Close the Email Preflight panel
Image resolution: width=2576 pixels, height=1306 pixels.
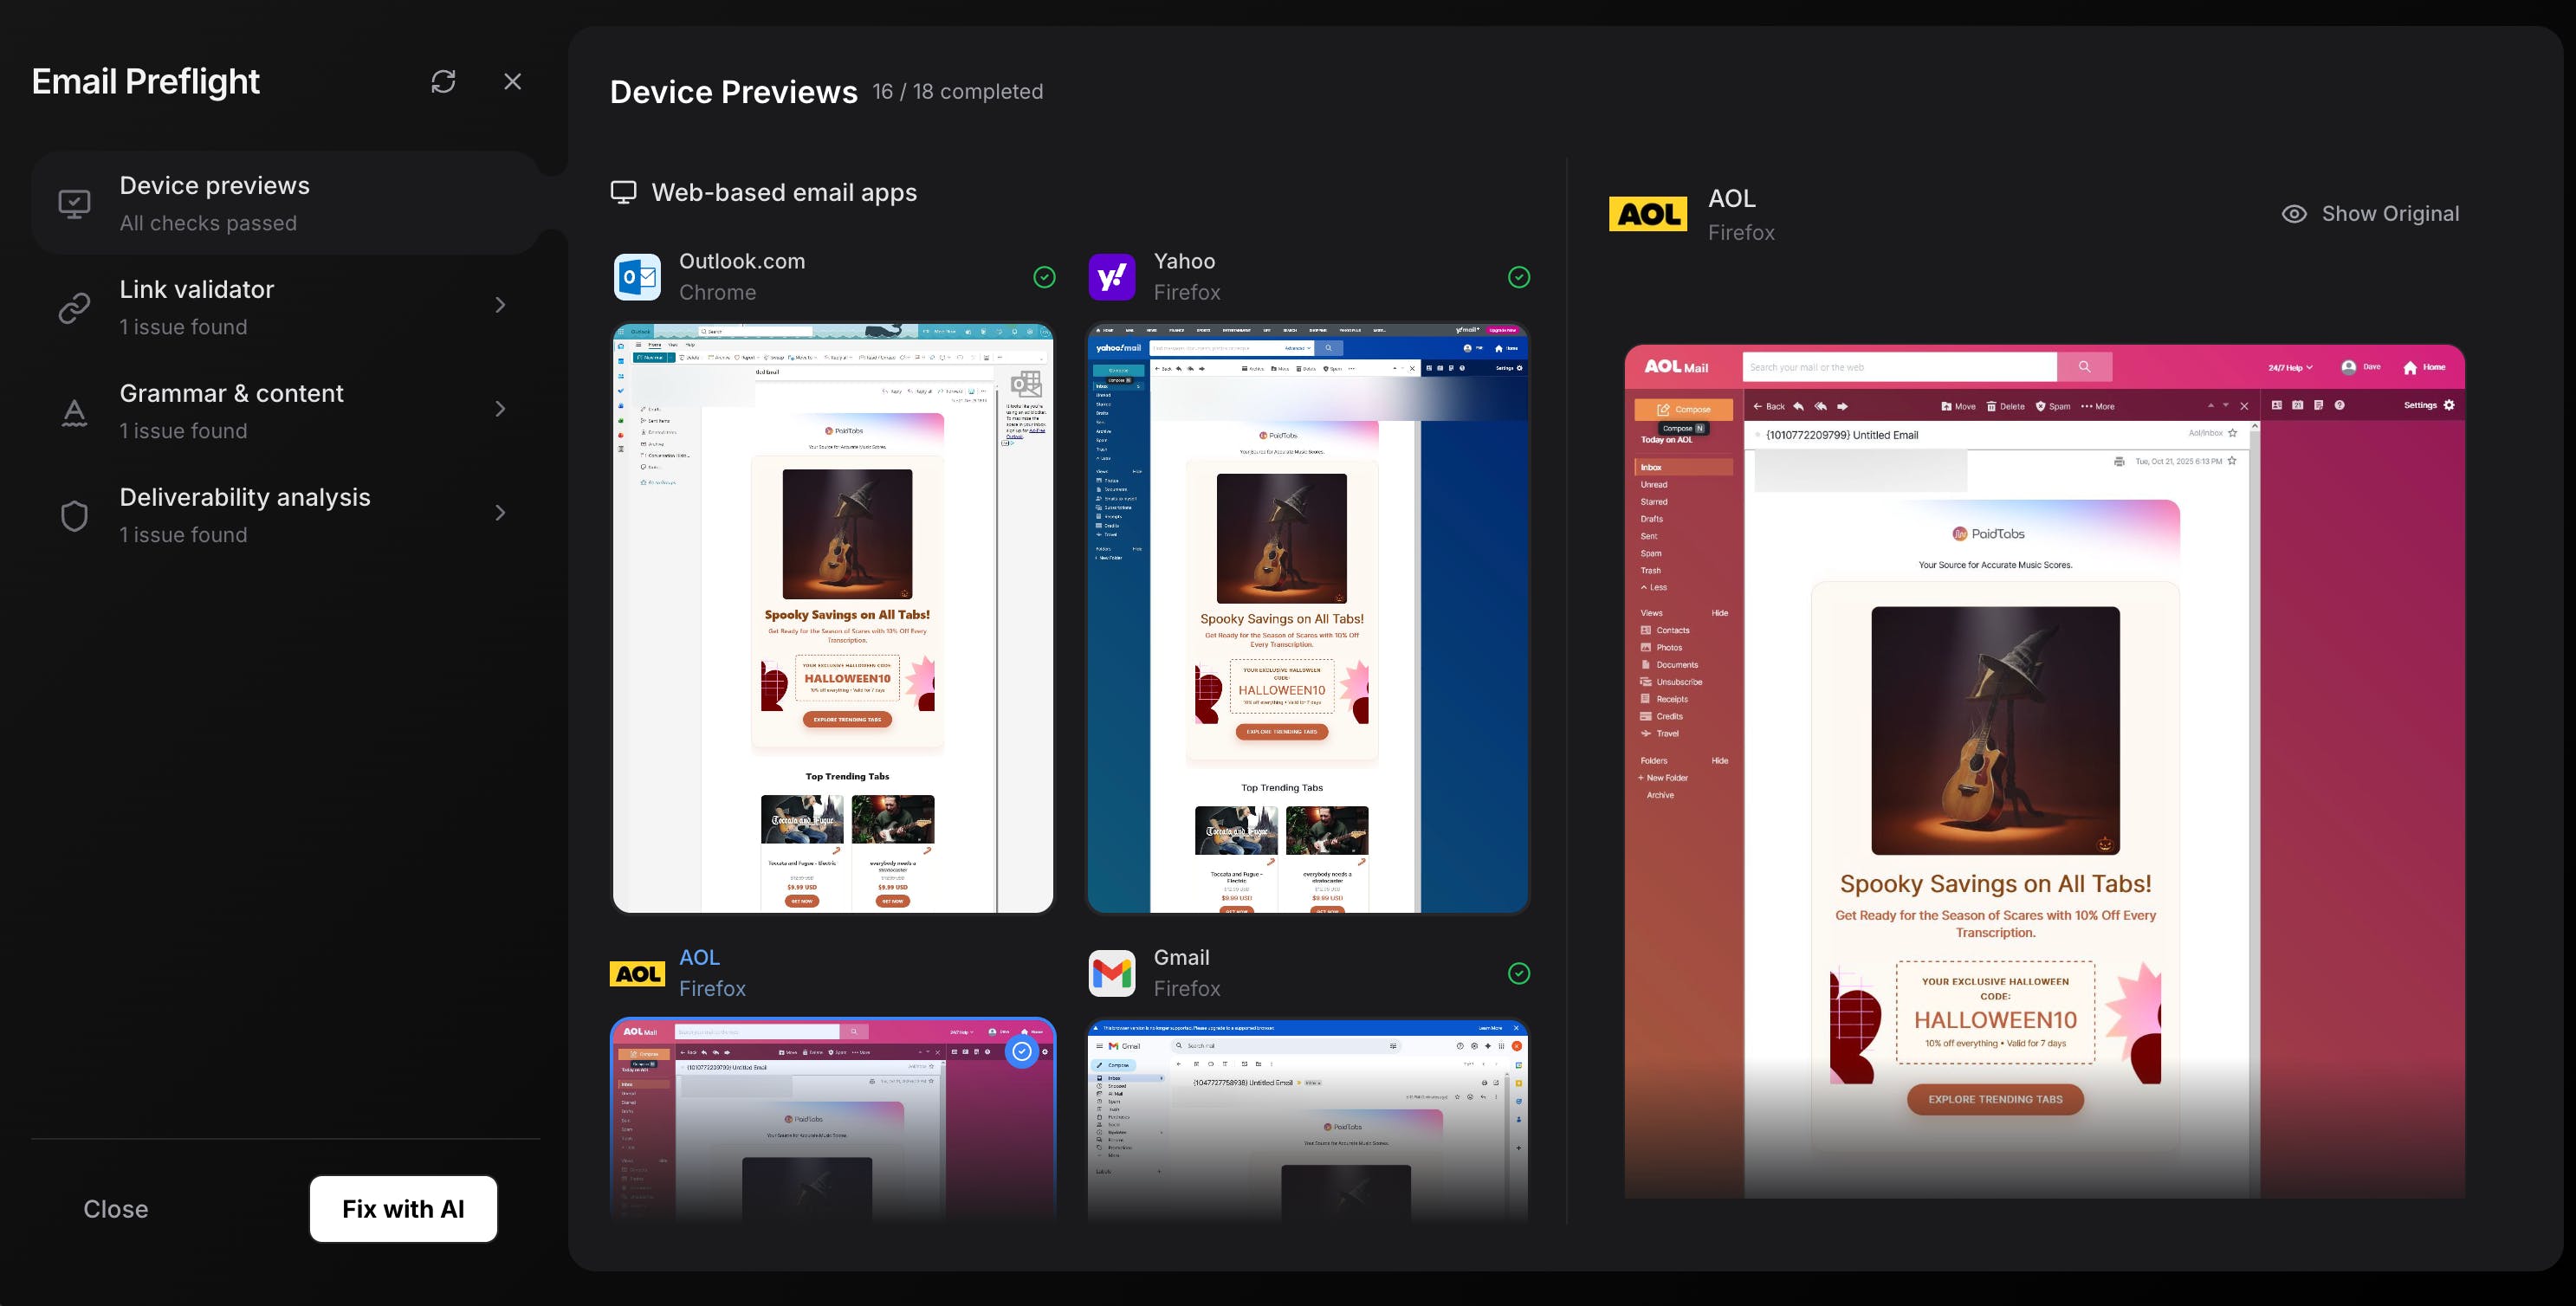pyautogui.click(x=512, y=81)
